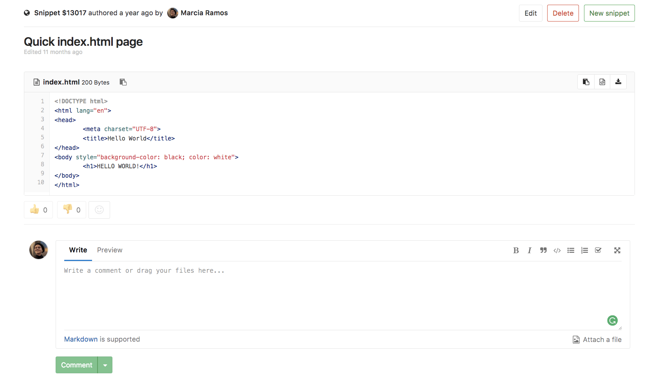Copy the snippet contents to clipboard

pyautogui.click(x=586, y=82)
